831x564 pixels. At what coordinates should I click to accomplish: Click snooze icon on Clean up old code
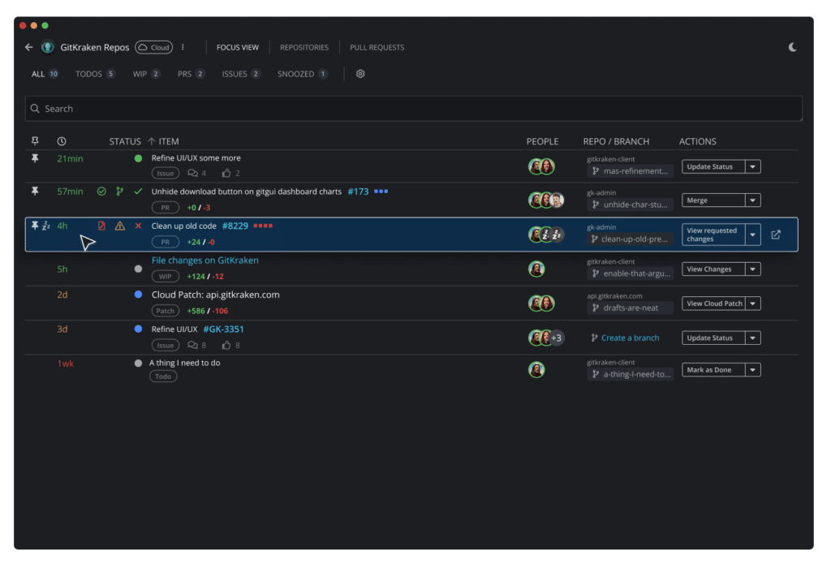46,226
